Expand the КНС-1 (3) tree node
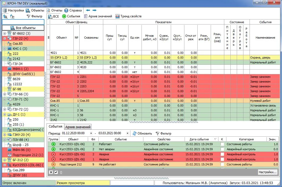282x187 pixels. coord(5,48)
